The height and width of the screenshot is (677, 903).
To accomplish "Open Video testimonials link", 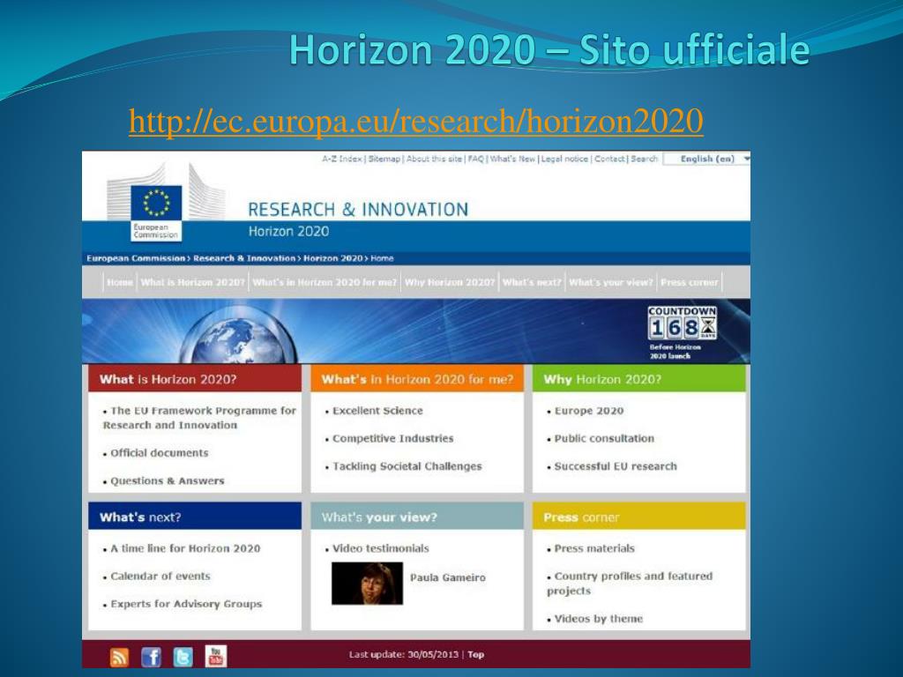I will point(380,548).
